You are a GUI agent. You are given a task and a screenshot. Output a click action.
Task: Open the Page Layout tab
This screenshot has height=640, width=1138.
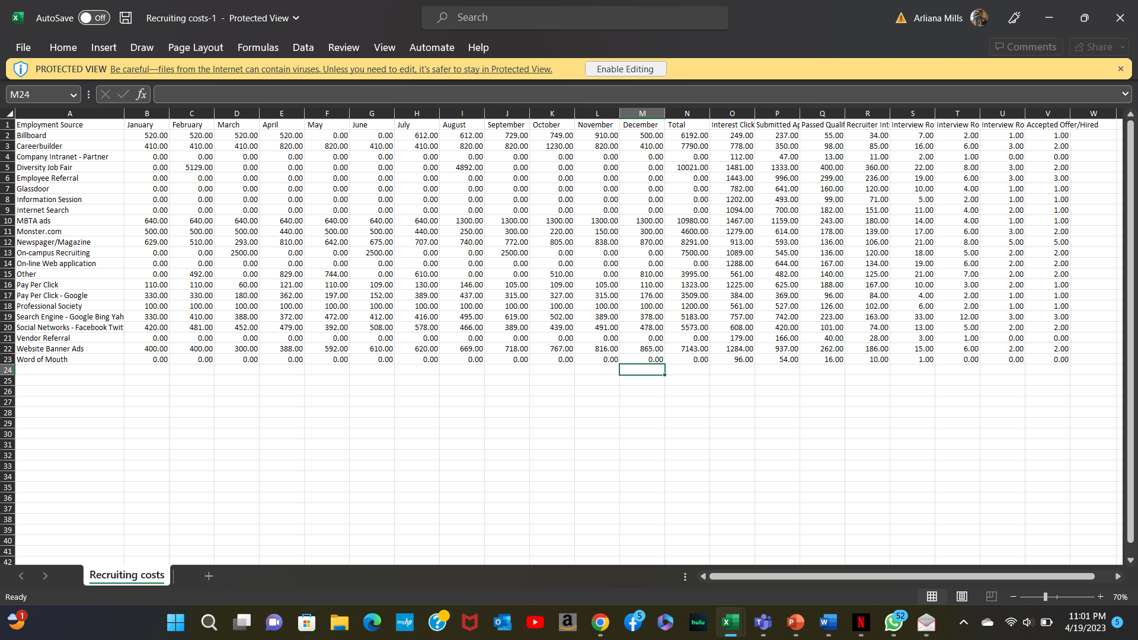coord(196,47)
